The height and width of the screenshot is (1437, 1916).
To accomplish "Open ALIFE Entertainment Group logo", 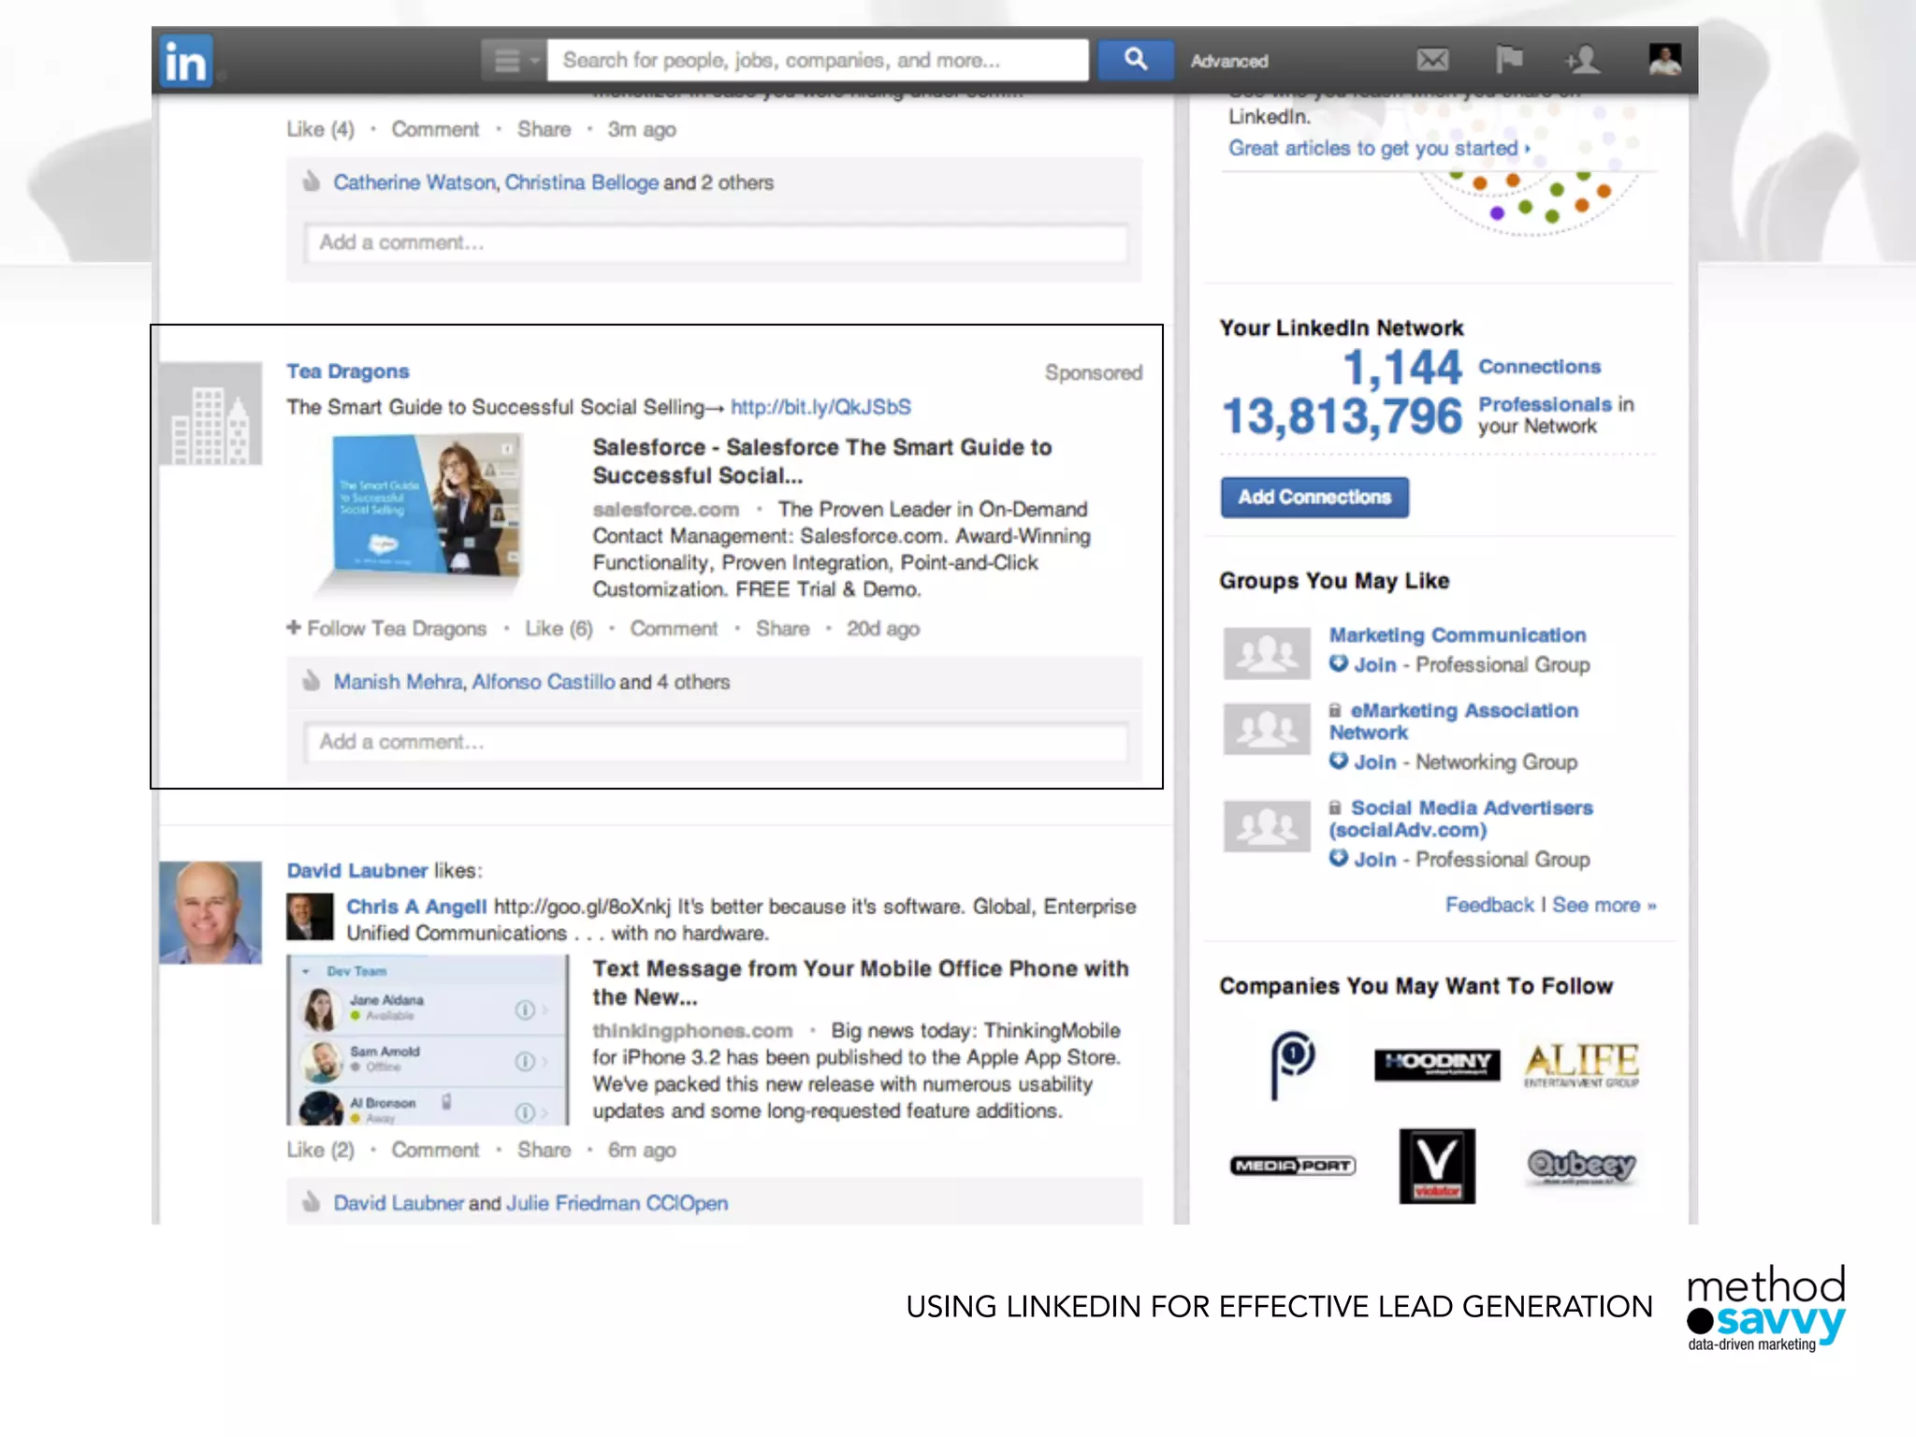I will pyautogui.click(x=1581, y=1065).
